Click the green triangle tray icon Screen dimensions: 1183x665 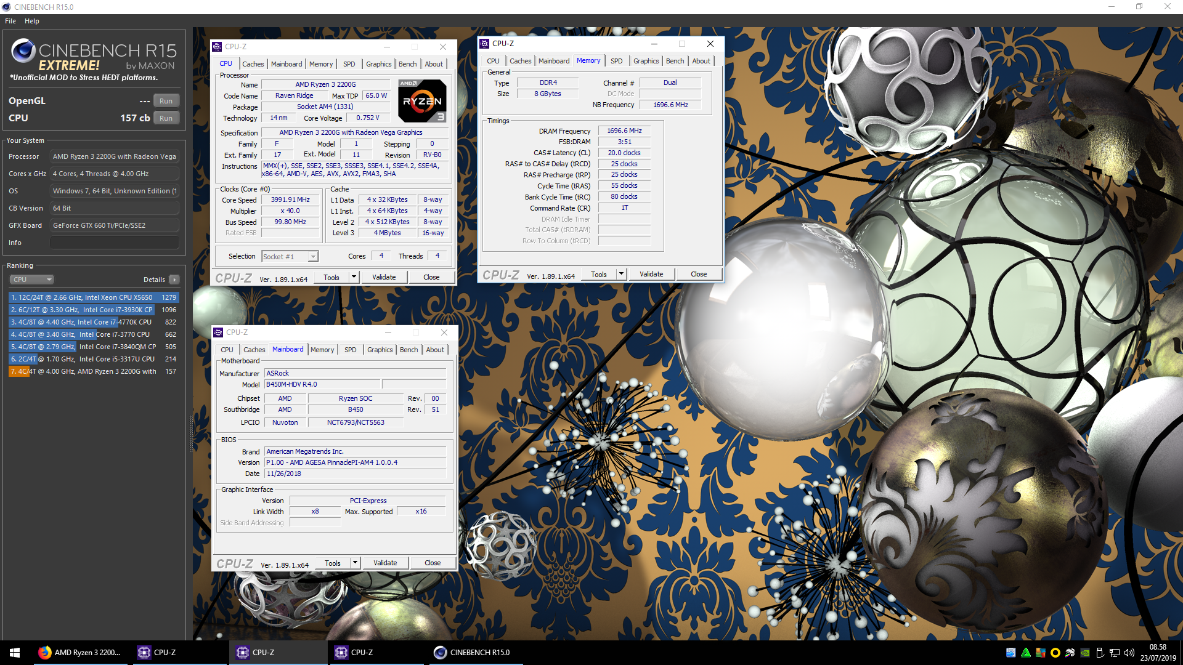coord(1026,653)
